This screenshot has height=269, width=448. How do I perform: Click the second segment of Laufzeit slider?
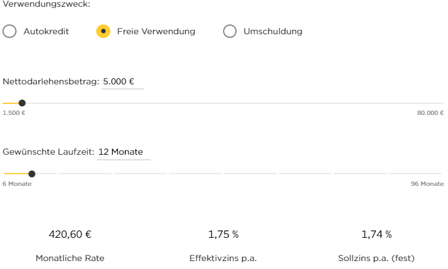click(x=85, y=174)
